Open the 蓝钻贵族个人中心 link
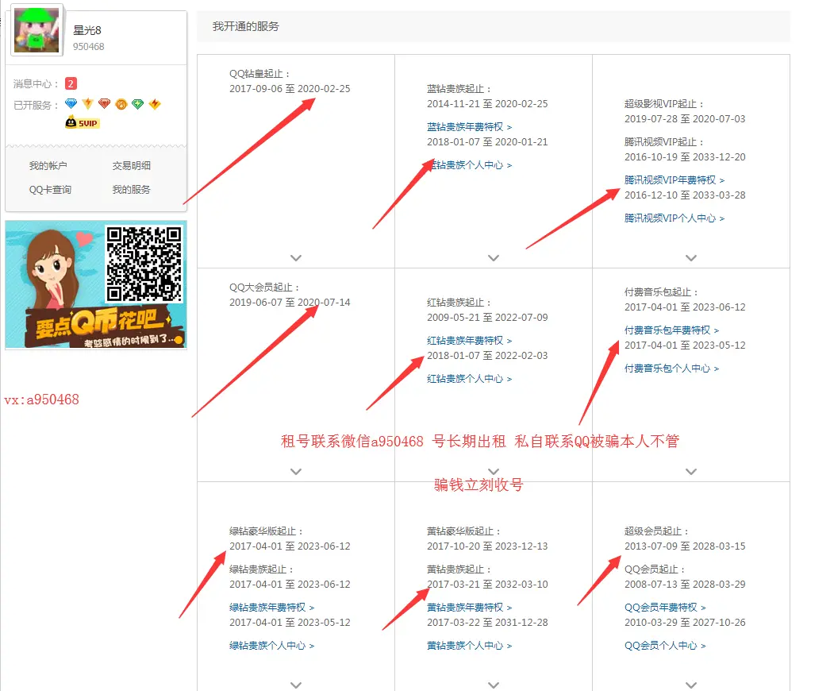Image resolution: width=834 pixels, height=691 pixels. 469,165
